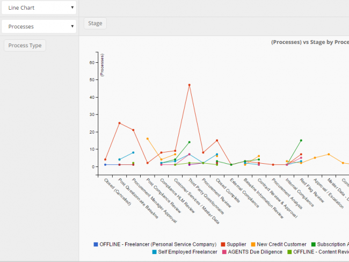Click the chart title text

point(309,42)
